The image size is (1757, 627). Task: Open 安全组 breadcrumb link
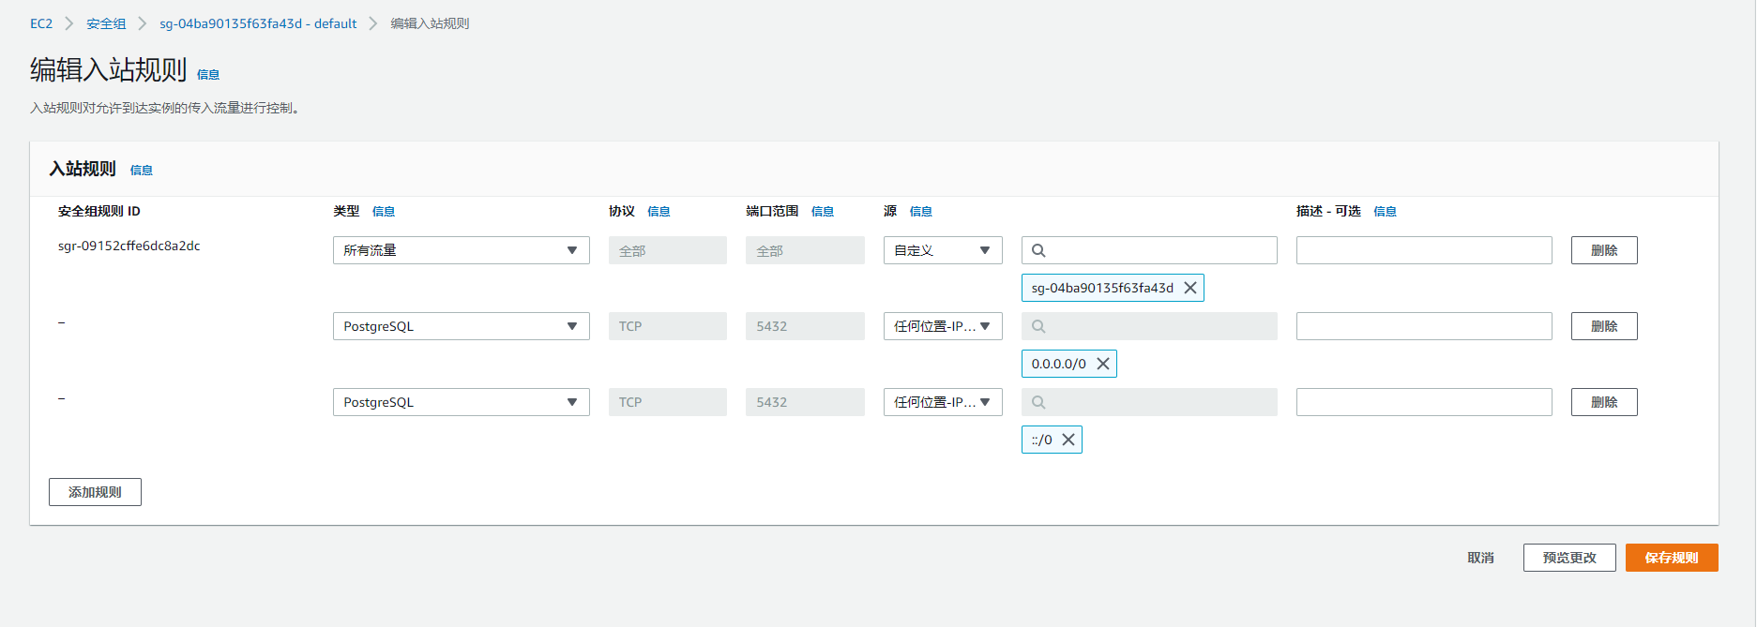106,23
